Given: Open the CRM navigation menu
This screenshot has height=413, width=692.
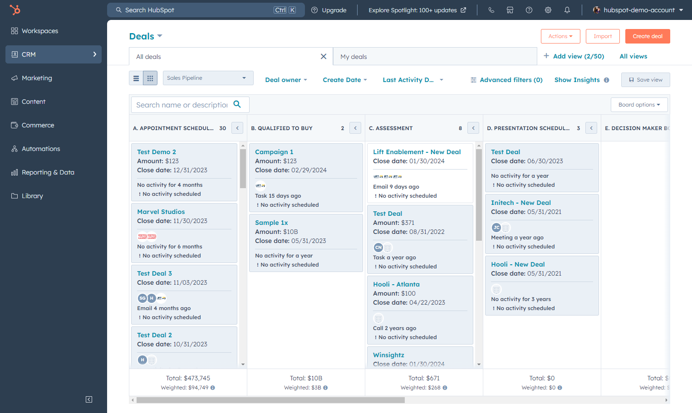Looking at the screenshot, I should click(54, 54).
